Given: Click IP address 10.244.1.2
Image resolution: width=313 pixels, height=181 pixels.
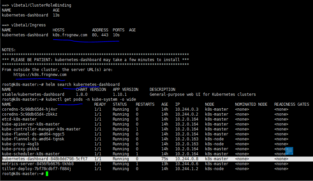Looking at the screenshot, I should click(187, 169).
